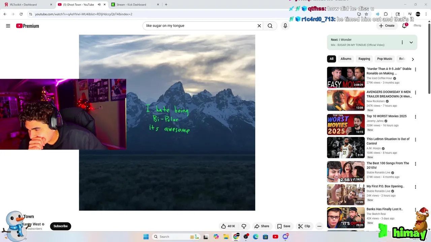This screenshot has width=431, height=242.
Task: Open options for Avengers Doomsday trailer video
Action: [x=415, y=92]
